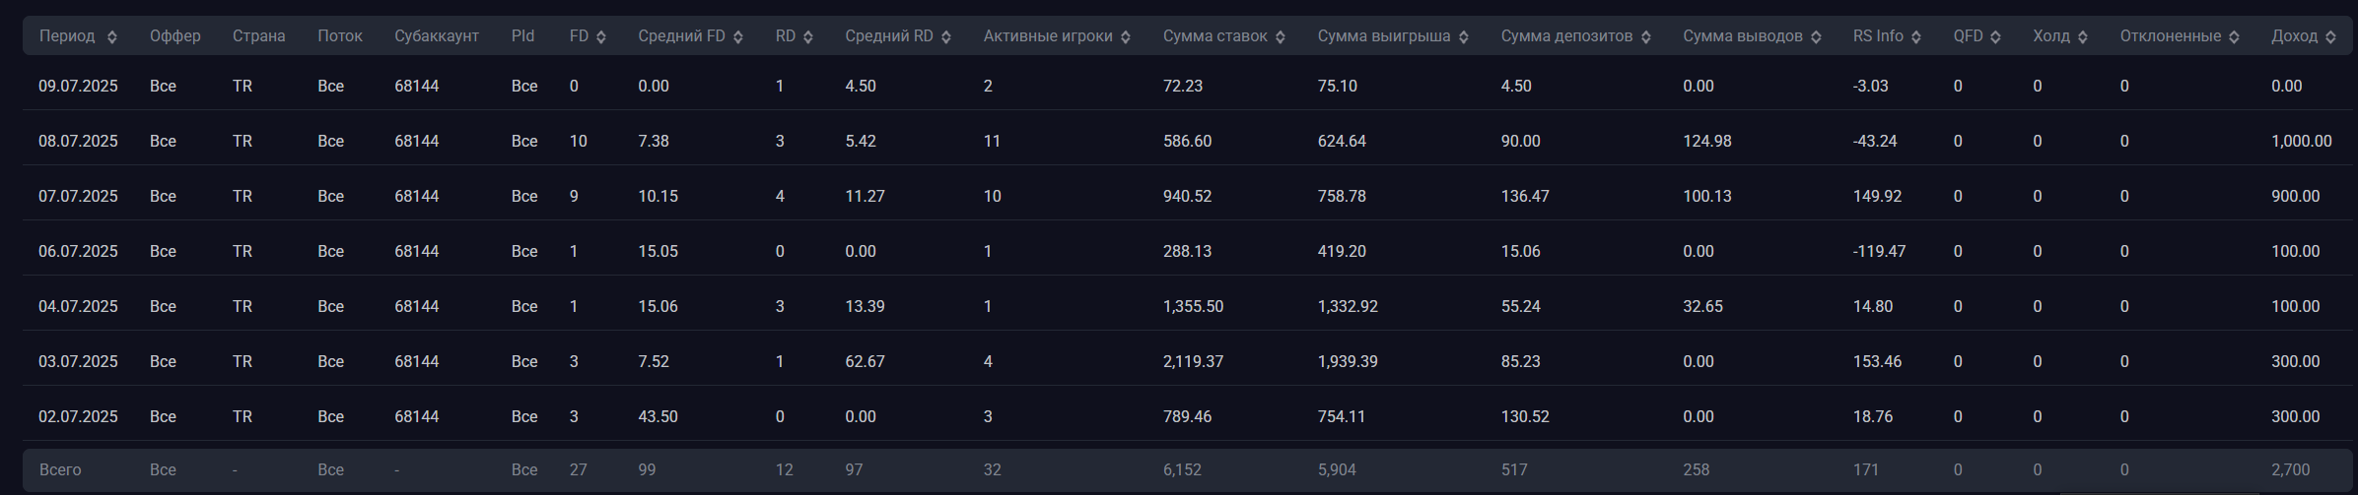Click Активные игроки sort icon
Viewport: 2358px width, 495px height.
tap(1126, 36)
